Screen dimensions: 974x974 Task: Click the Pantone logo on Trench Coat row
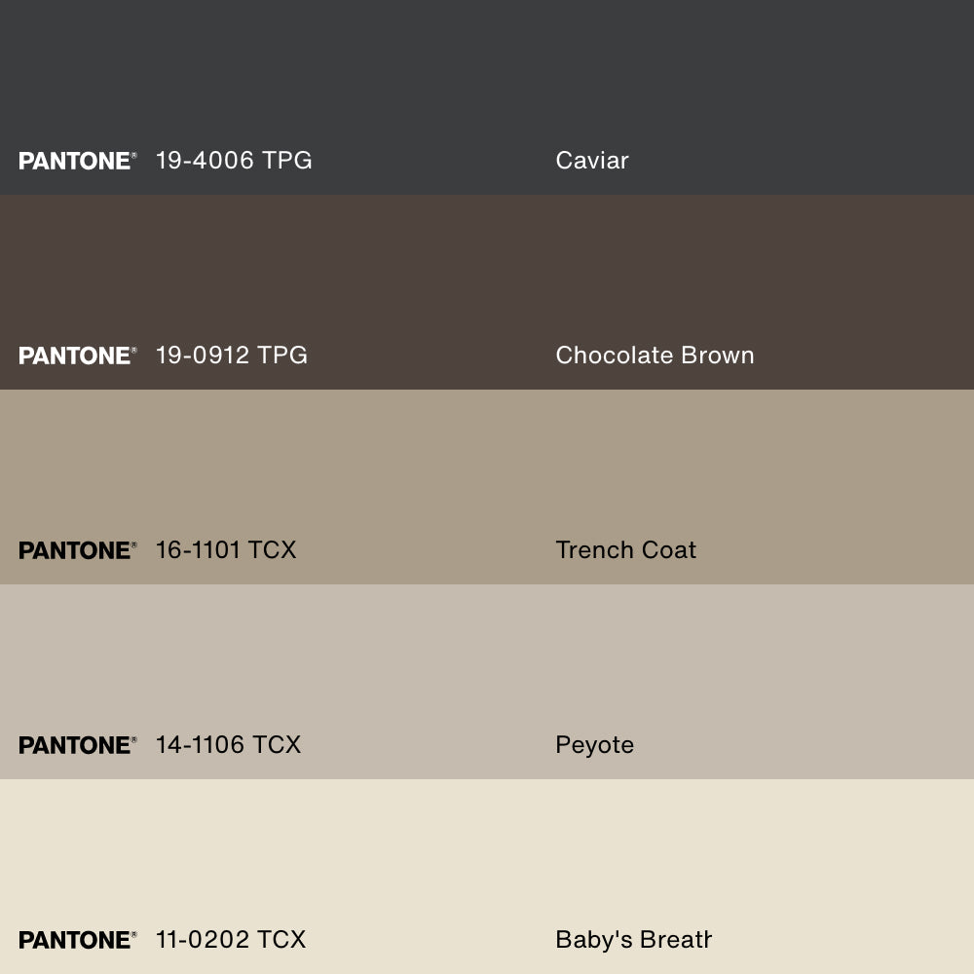77,550
